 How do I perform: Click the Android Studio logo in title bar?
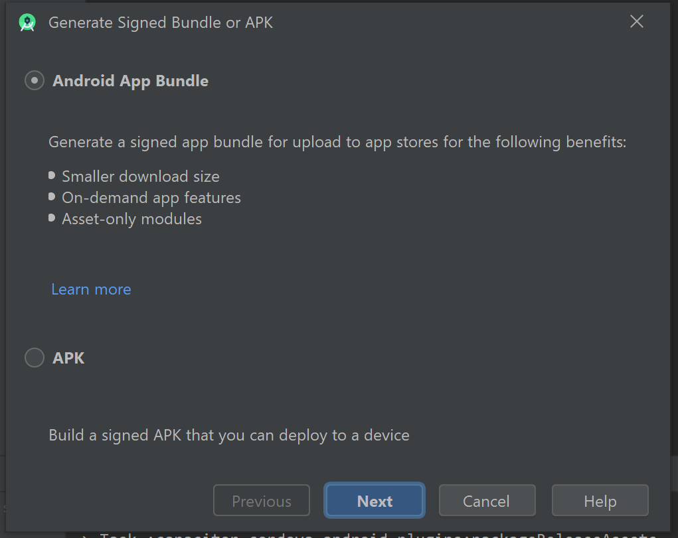point(27,23)
